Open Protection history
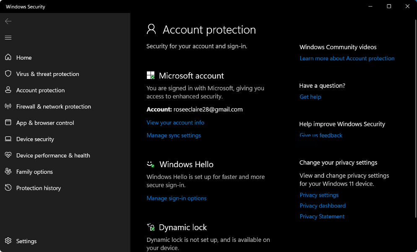 click(8, 188)
